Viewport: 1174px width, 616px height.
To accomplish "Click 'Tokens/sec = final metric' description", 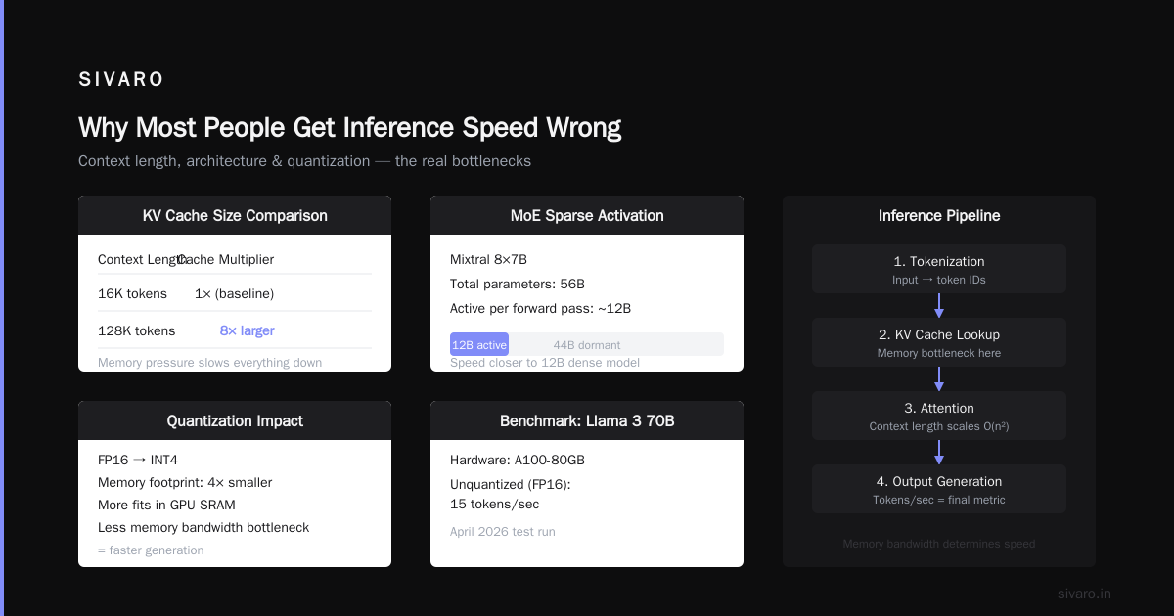I will (939, 500).
